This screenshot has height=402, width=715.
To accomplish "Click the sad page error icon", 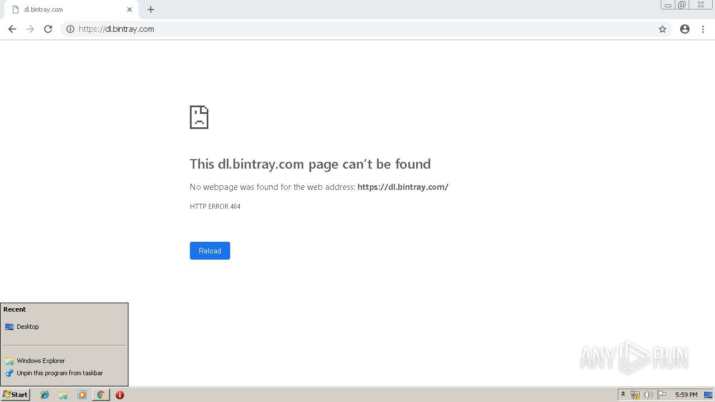I will point(199,117).
